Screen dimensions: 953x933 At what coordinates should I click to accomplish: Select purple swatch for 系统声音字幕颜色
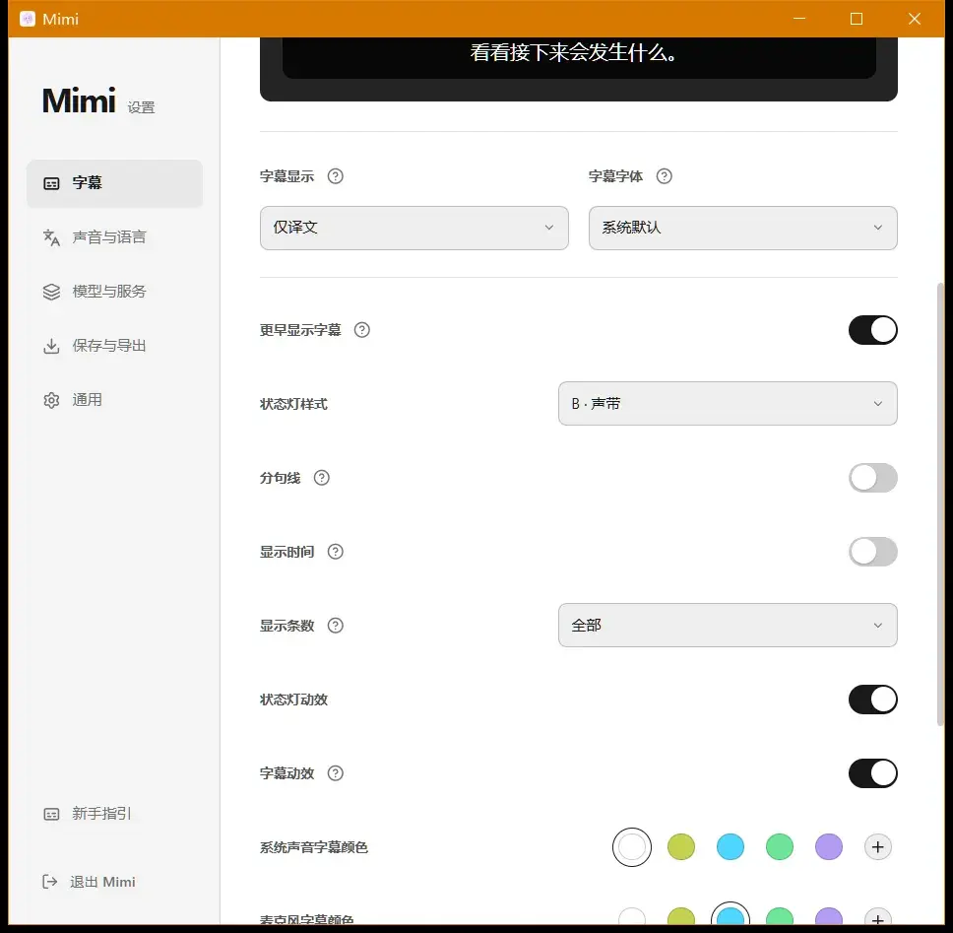(x=829, y=846)
